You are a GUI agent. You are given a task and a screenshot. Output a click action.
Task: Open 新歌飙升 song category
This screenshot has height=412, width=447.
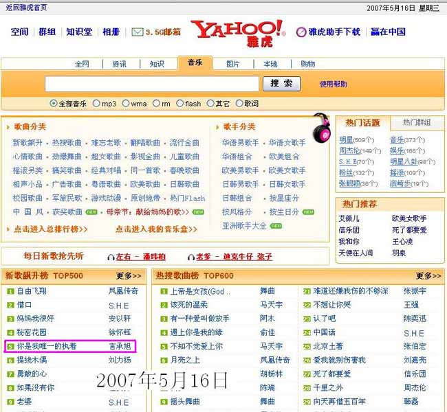[28, 143]
